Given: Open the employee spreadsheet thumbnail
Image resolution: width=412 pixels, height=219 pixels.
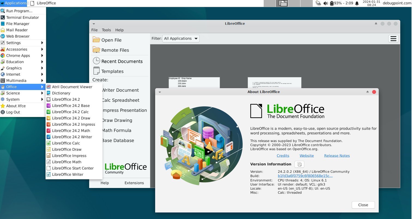Looking at the screenshot, I should (x=194, y=82).
